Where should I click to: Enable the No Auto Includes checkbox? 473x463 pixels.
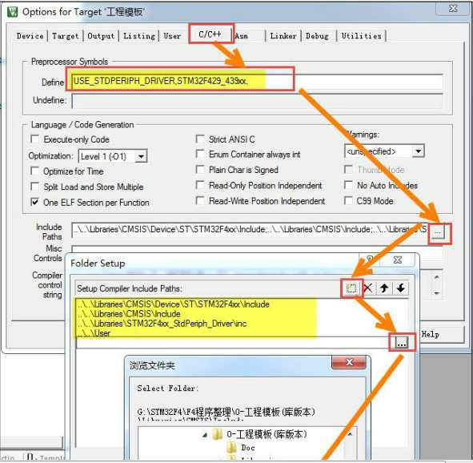click(x=348, y=185)
